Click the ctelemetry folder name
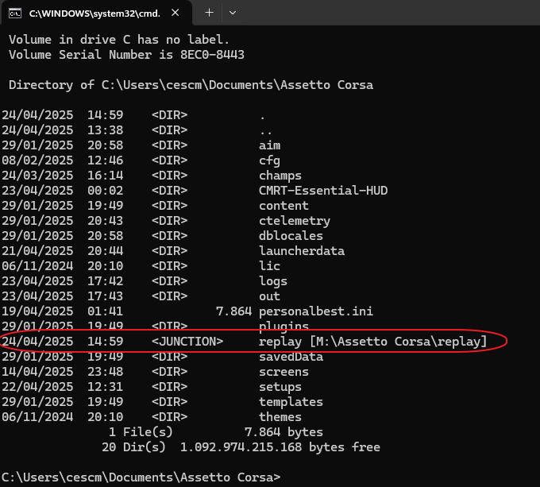The height and width of the screenshot is (487, 540). coord(294,221)
